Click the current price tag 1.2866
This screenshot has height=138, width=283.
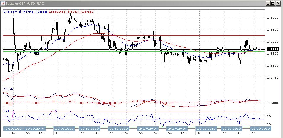272,49
